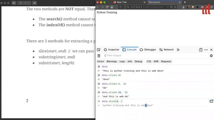Screen dimensions: 214x120
Task: Activate the element picker in DevTools
Action: tap(99, 50)
